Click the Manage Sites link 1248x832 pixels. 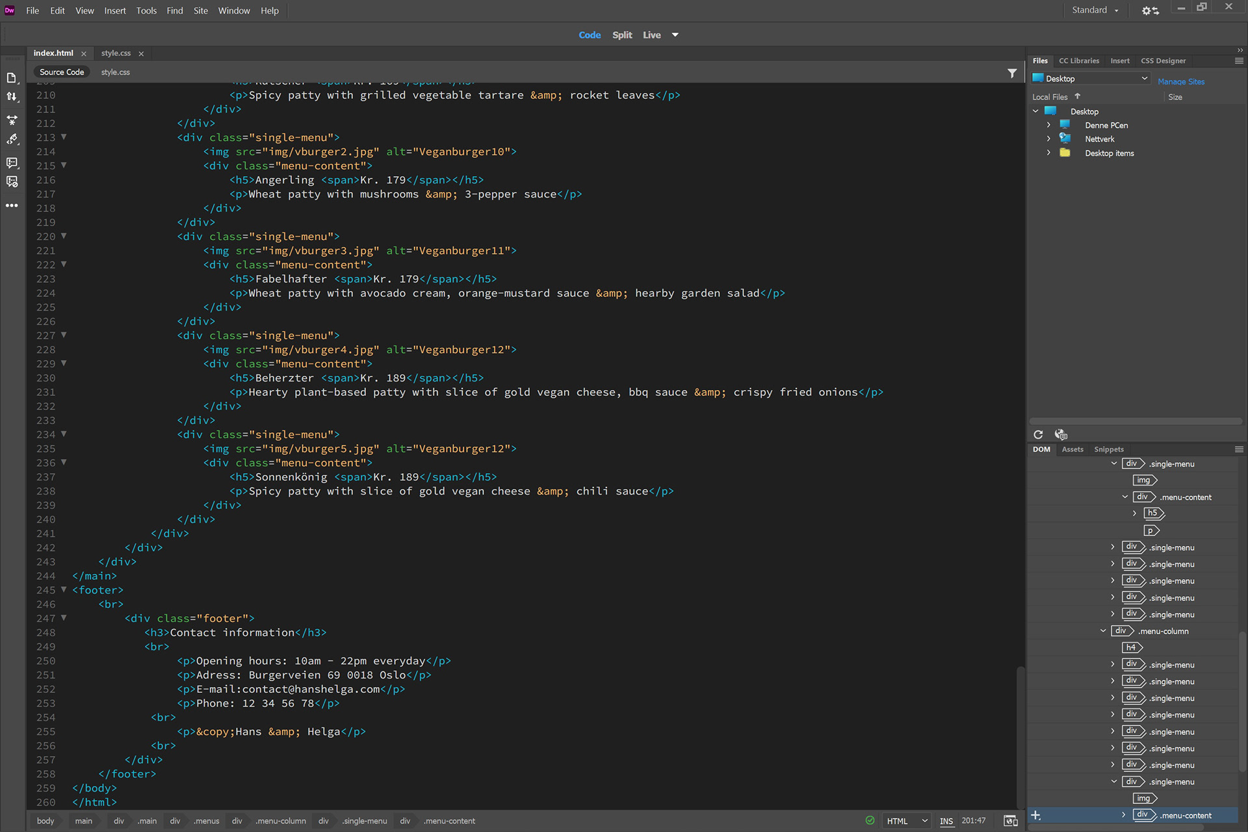pyautogui.click(x=1181, y=81)
